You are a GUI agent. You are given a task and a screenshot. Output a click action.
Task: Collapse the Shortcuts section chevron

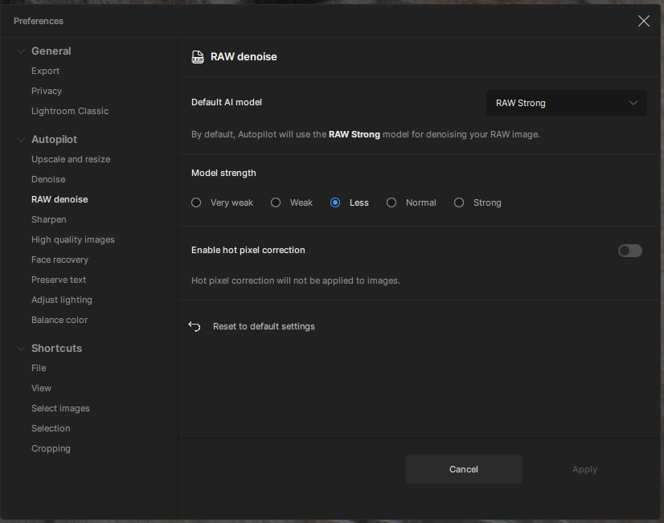point(20,349)
